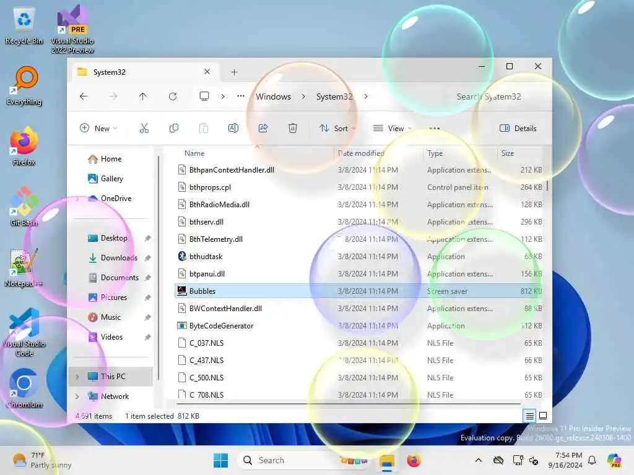Screen dimensions: 634x475
Task: Open Git Bash desktop shortcut
Action: pos(24,207)
